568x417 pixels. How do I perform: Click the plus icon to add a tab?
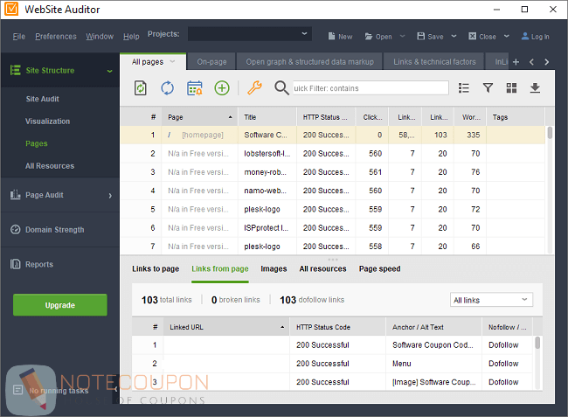point(516,62)
